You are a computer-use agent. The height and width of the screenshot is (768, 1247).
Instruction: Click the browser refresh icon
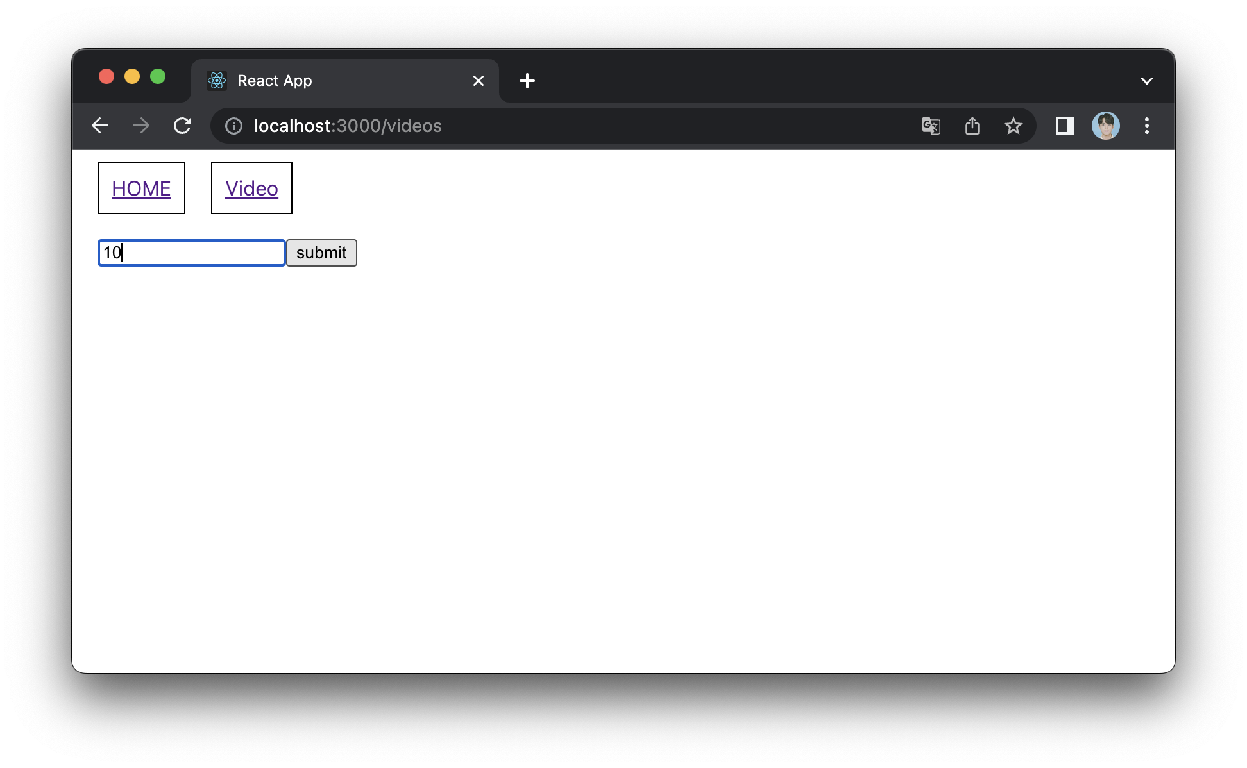coord(183,126)
